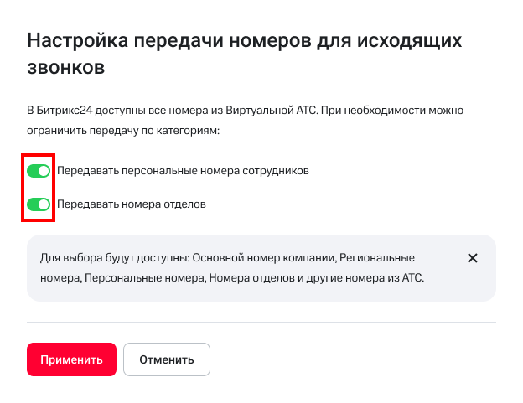Disable the "Передавать номера отделов" switch
The width and height of the screenshot is (523, 403).
(x=39, y=204)
